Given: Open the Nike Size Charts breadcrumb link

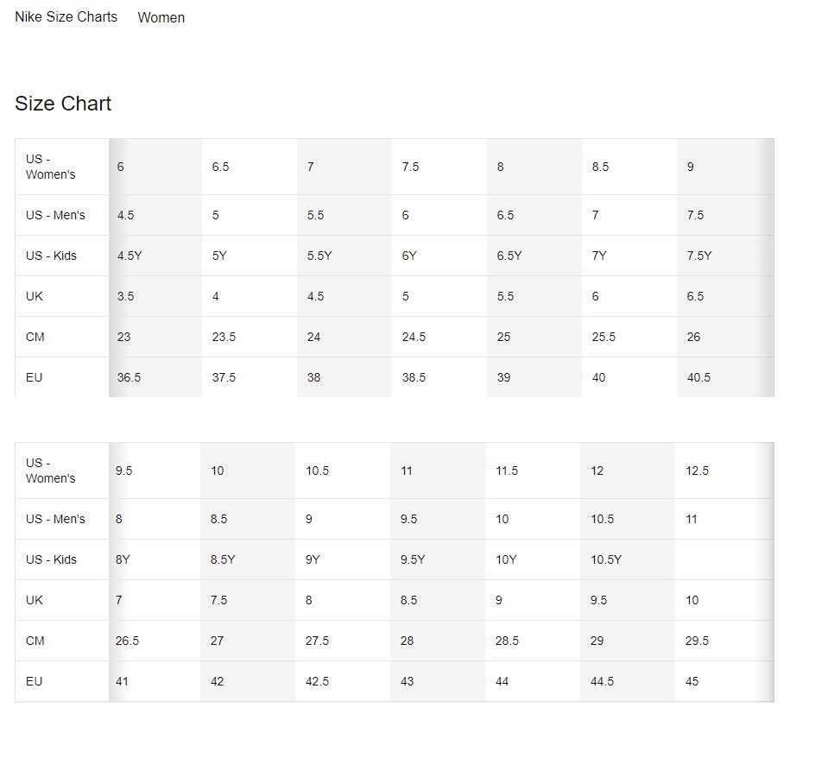Looking at the screenshot, I should coord(66,17).
